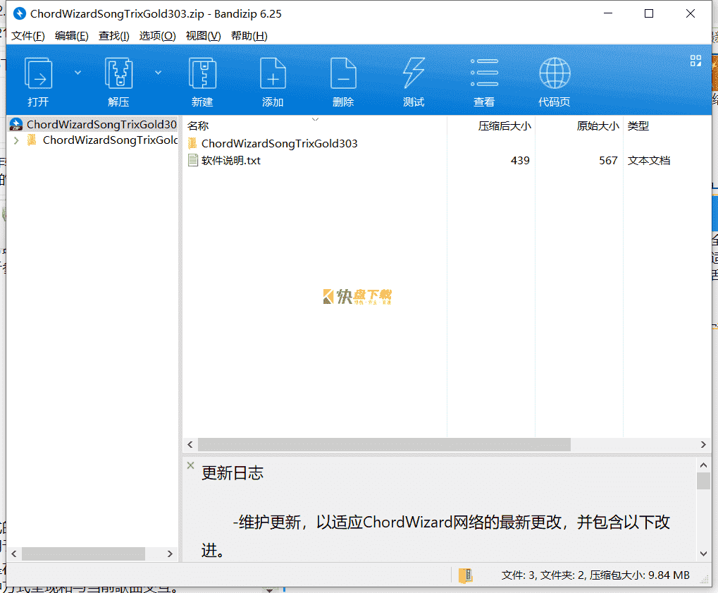The width and height of the screenshot is (718, 593).
Task: Click status text 文件: 3, 文件夹: 2
Action: 543,575
